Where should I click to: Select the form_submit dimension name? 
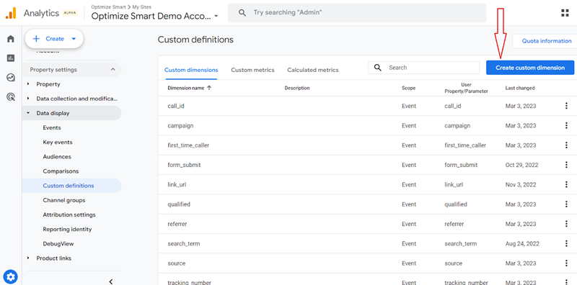click(x=184, y=165)
